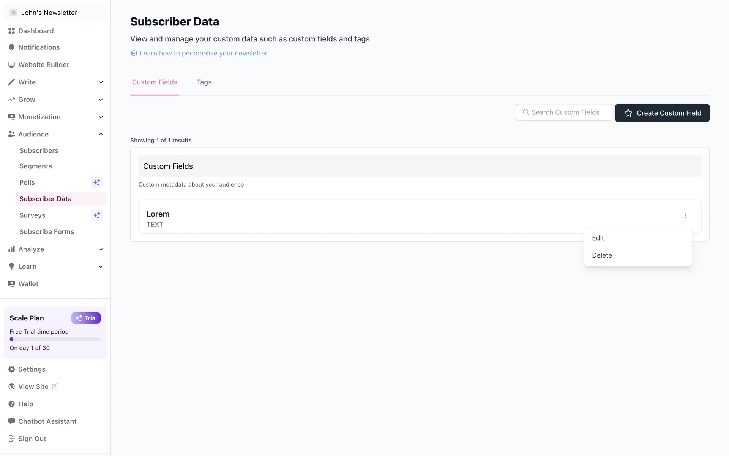The height and width of the screenshot is (456, 729).
Task: Click the Polls sparkle AI icon
Action: pyautogui.click(x=97, y=182)
